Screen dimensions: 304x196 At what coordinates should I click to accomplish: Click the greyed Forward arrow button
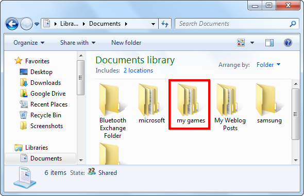[x=26, y=24]
